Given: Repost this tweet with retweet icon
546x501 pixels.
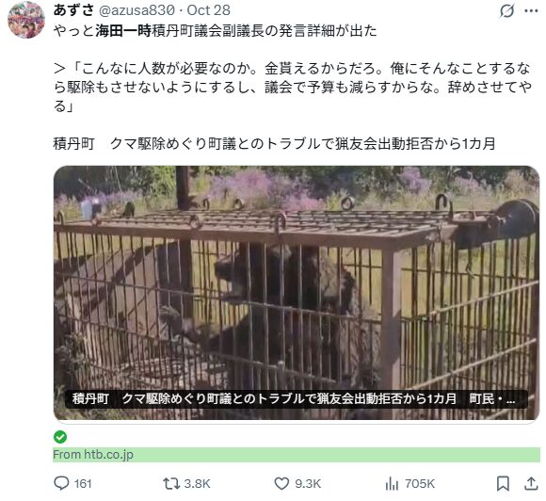Looking at the screenshot, I should point(171,484).
